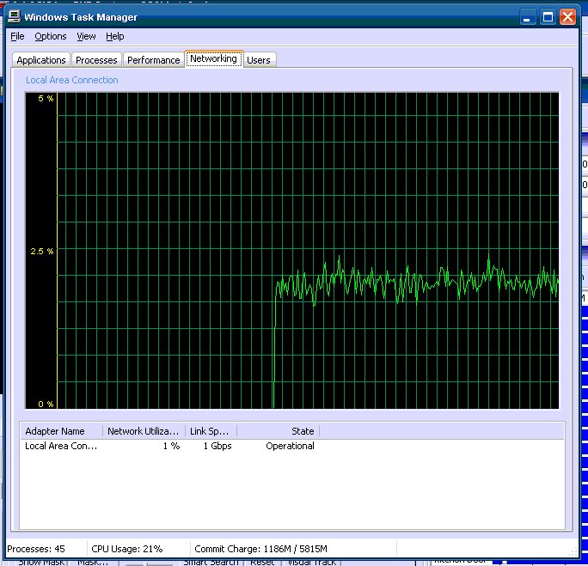Viewport: 588px width, 566px height.
Task: Click the 1 % network utilization cell
Action: tap(171, 446)
